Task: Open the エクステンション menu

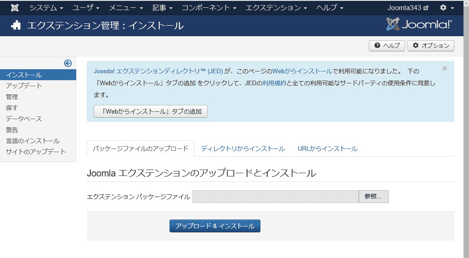Action: 277,8
